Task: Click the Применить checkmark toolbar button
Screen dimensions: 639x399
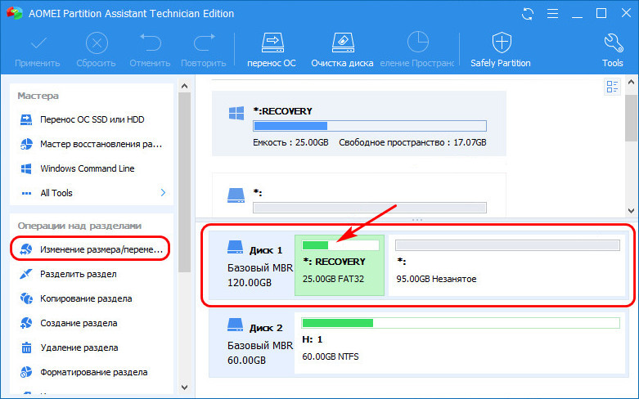Action: pyautogui.click(x=38, y=51)
